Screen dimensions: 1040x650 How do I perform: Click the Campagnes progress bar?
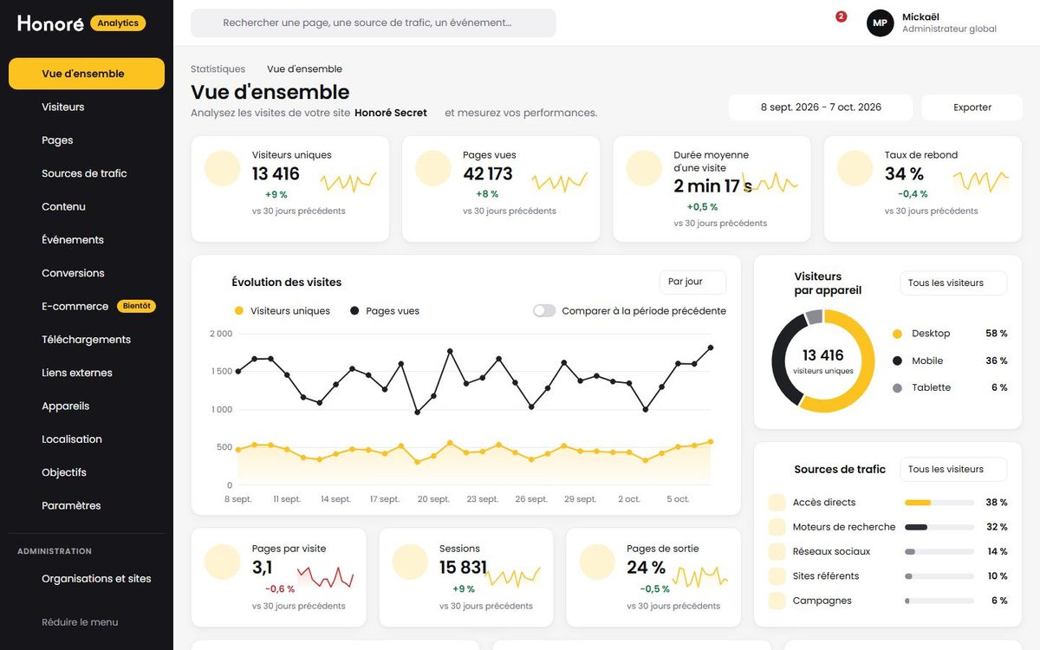pos(939,601)
